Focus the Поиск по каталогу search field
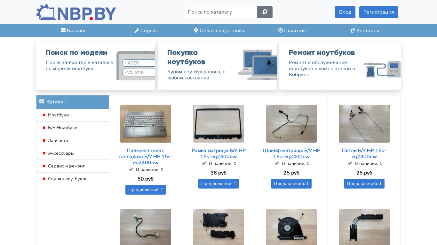The width and height of the screenshot is (437, 245). (220, 12)
